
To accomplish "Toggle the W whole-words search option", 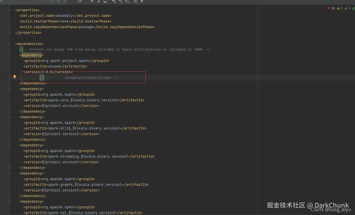I will coord(58,1).
